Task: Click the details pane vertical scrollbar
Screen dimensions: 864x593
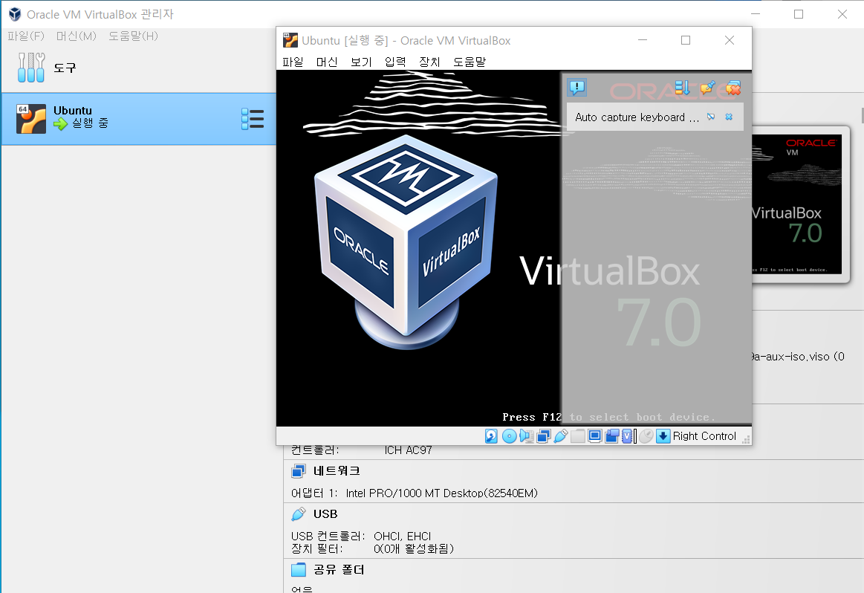Action: pyautogui.click(x=862, y=116)
